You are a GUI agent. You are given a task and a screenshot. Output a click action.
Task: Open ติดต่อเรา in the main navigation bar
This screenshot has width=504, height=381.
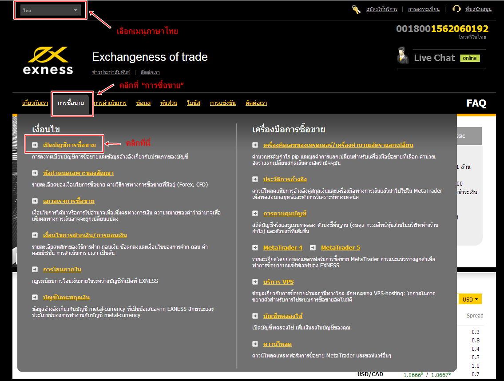pyautogui.click(x=256, y=103)
